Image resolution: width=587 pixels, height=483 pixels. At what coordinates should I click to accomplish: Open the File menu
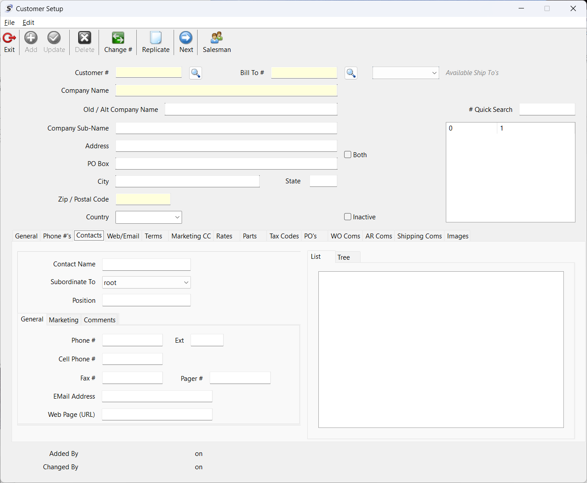pyautogui.click(x=9, y=23)
